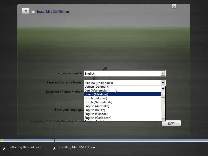Click the Next button
The height and width of the screenshot is (156, 208).
click(x=171, y=123)
